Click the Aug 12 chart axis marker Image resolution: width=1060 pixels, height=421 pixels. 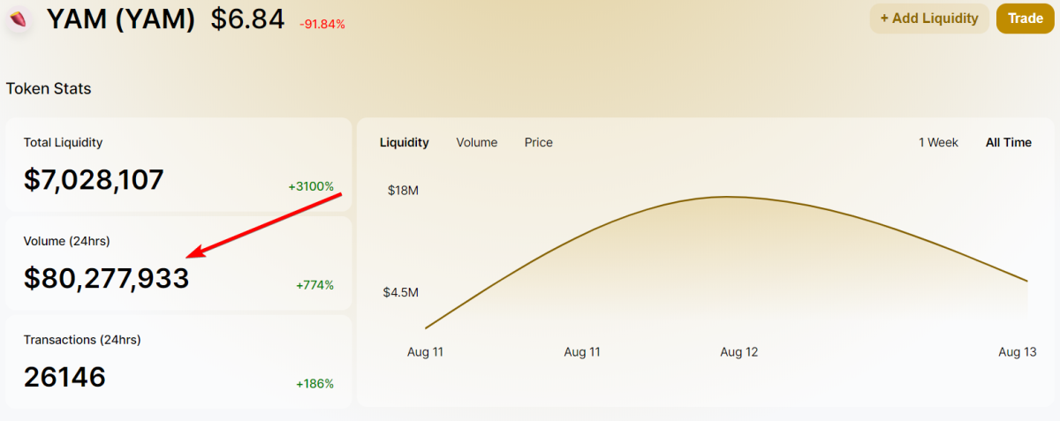click(739, 352)
